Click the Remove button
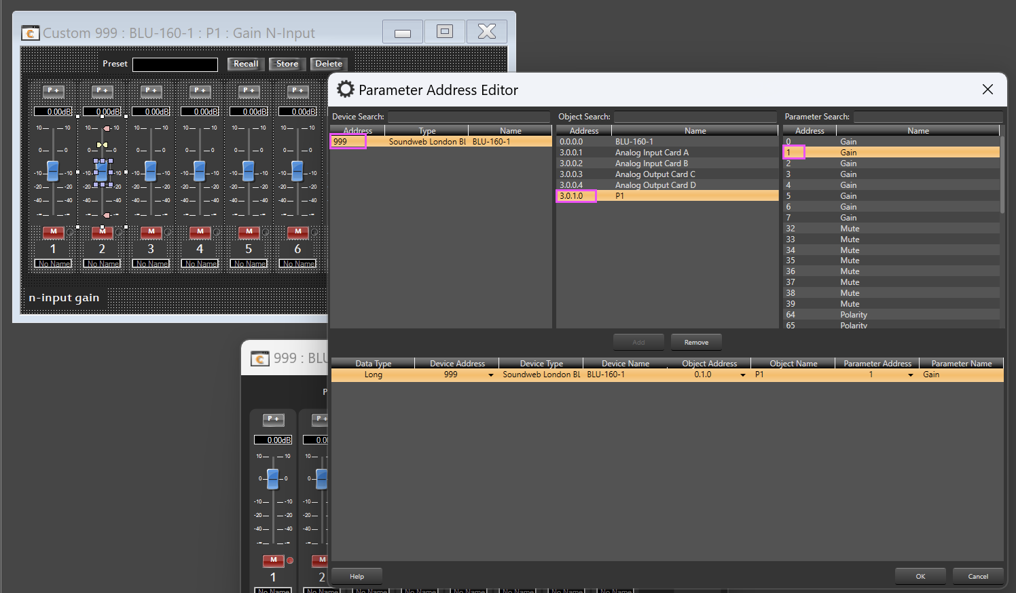Image resolution: width=1016 pixels, height=593 pixels. click(695, 343)
